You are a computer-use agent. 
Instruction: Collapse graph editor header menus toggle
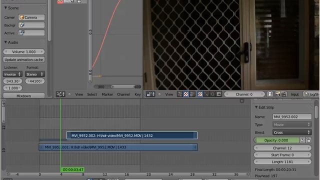(x=69, y=94)
